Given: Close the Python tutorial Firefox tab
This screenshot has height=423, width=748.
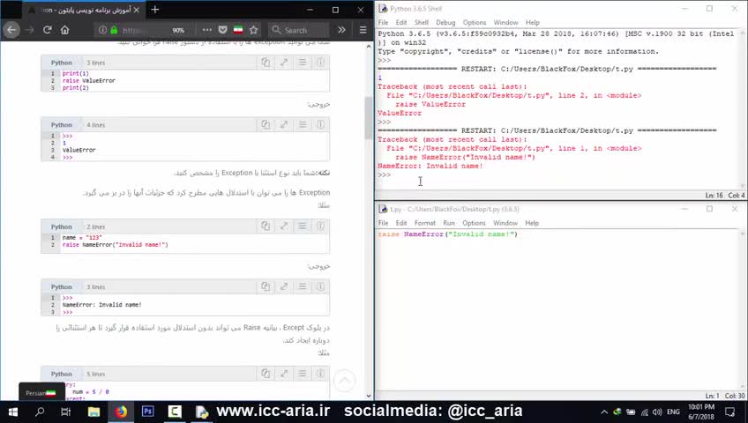Looking at the screenshot, I should [x=137, y=10].
